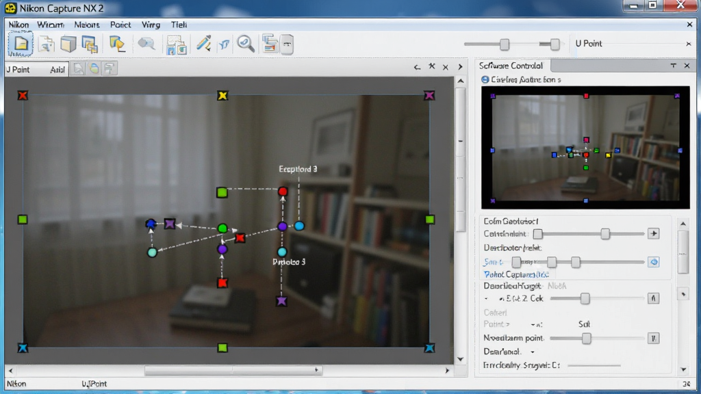The width and height of the screenshot is (701, 394).
Task: Click panel scrollbar up arrow
Action: (683, 224)
